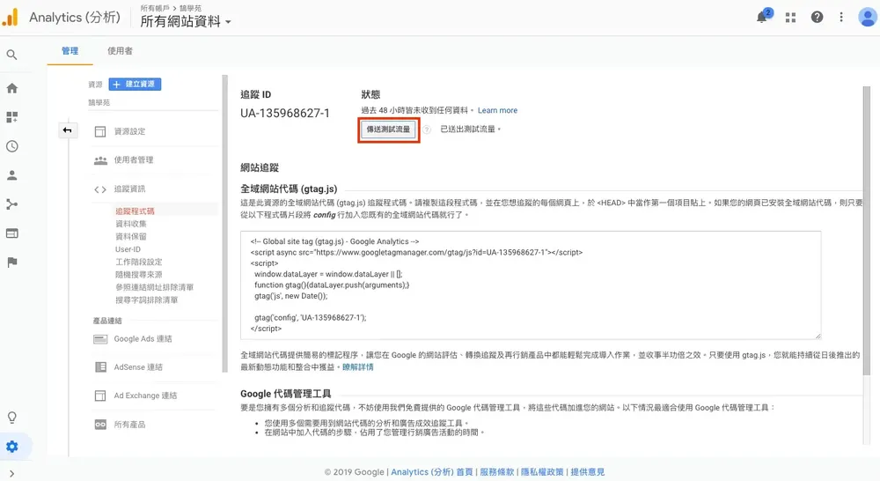Select User-ID item
Image resolution: width=880 pixels, height=481 pixels.
[x=128, y=249]
